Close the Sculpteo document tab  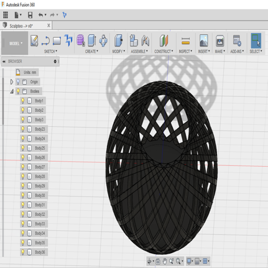49,25
